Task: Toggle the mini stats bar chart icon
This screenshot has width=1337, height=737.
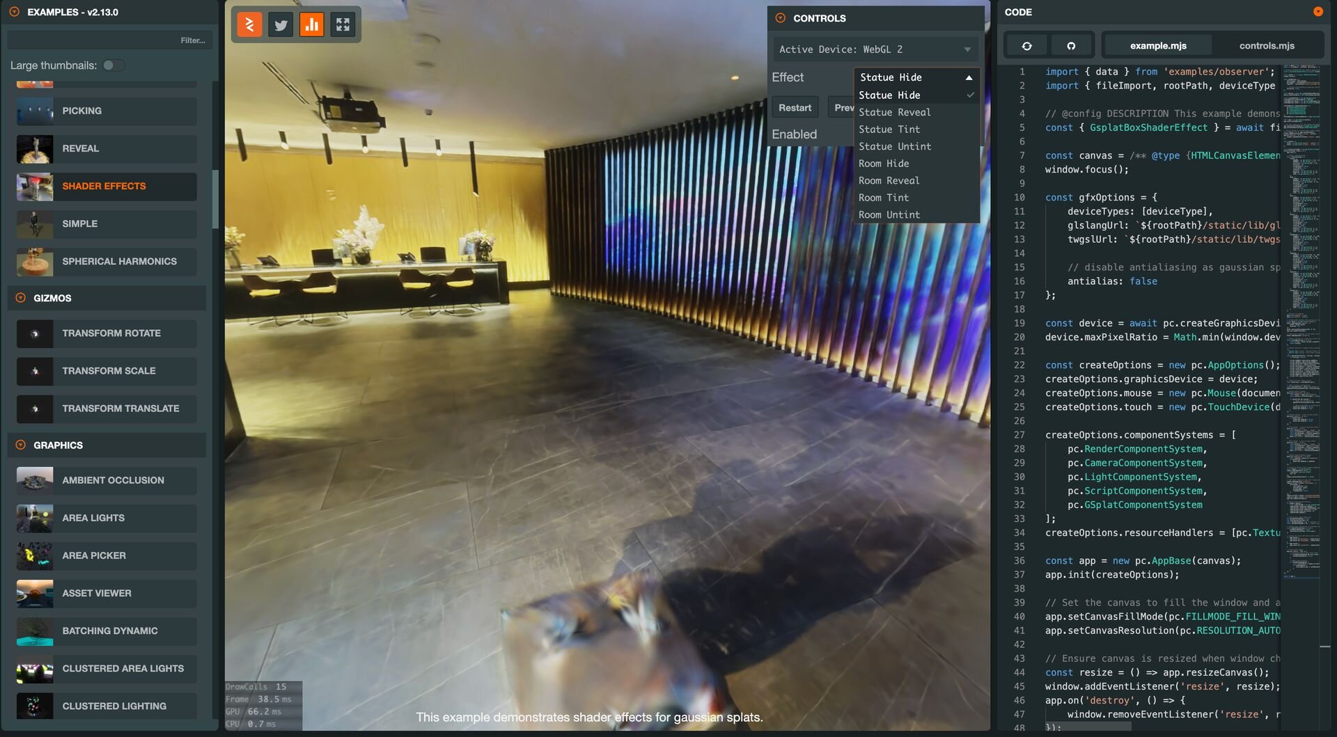Action: coord(311,25)
